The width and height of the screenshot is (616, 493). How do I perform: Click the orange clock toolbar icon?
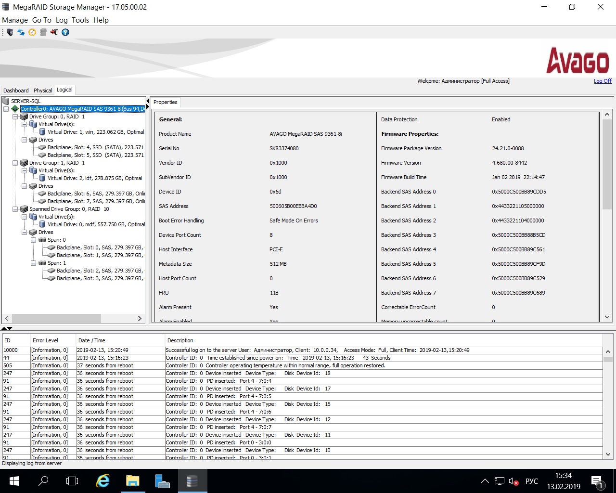(x=32, y=32)
